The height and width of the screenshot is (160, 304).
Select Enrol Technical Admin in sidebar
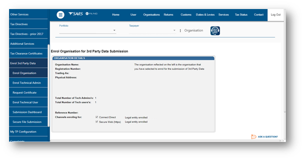[28, 83]
